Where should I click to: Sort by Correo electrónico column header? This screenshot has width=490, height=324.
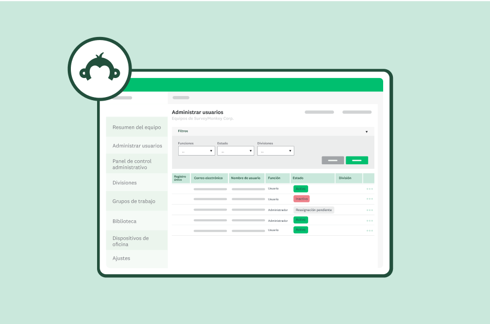[x=209, y=178]
